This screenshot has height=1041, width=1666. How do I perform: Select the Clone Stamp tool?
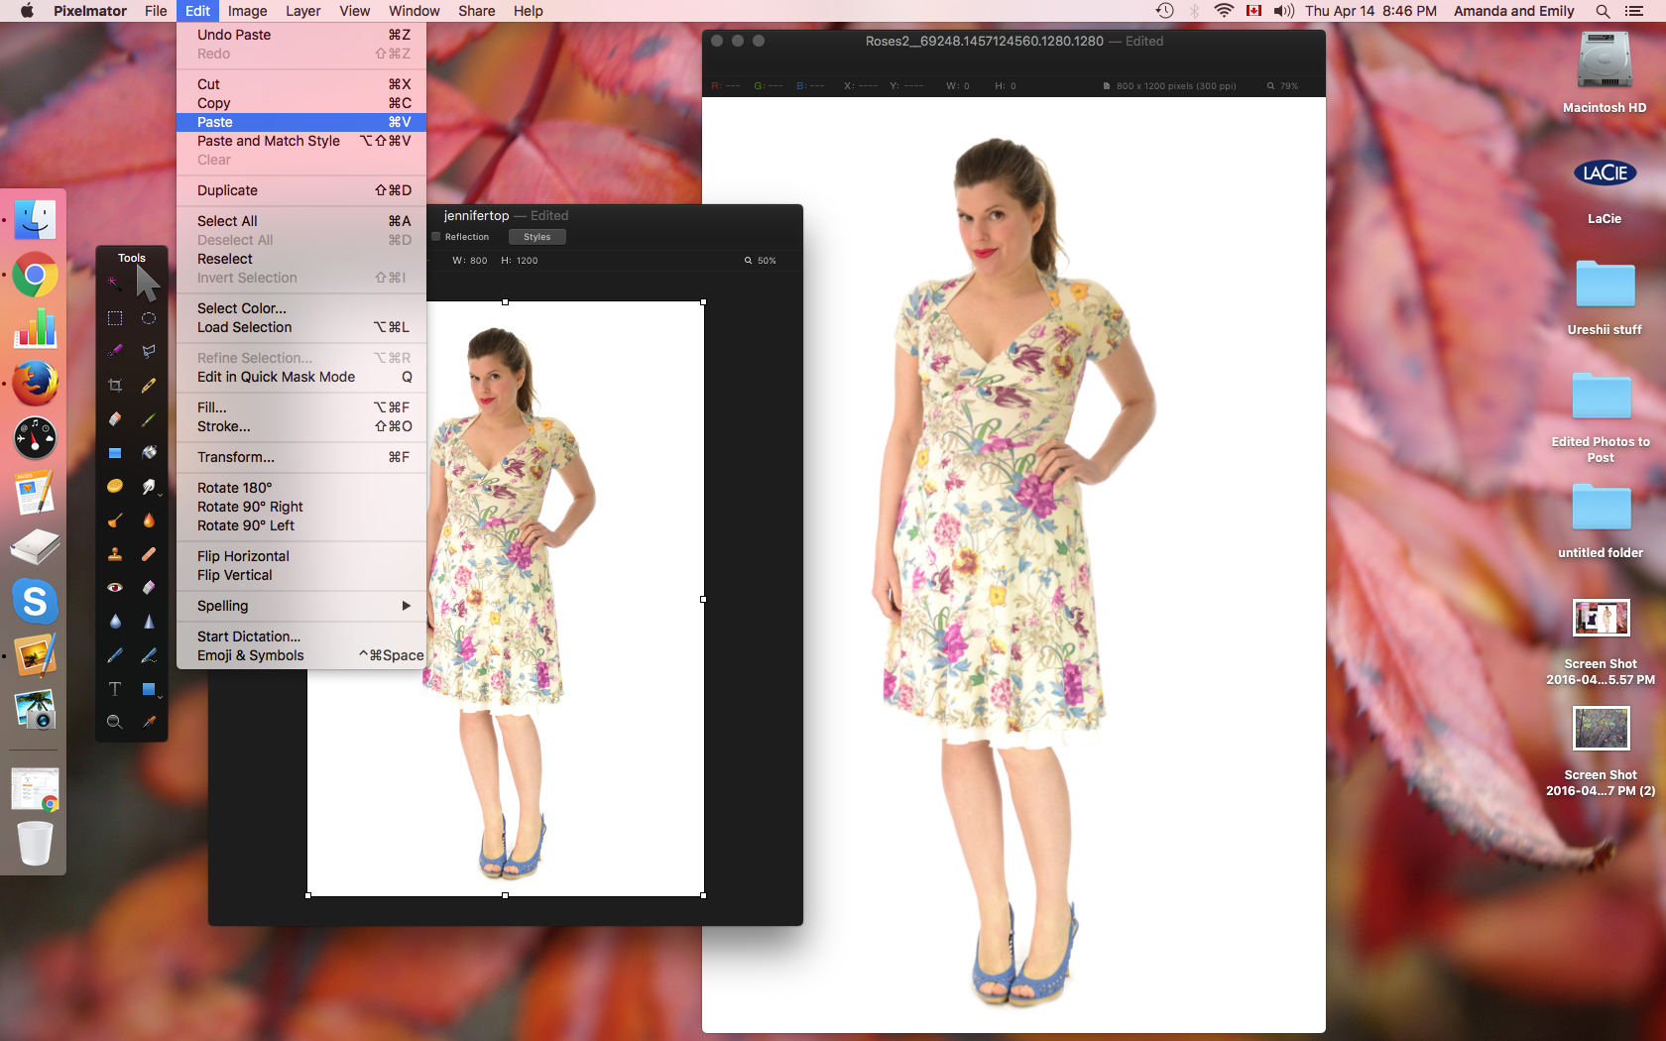tap(115, 554)
